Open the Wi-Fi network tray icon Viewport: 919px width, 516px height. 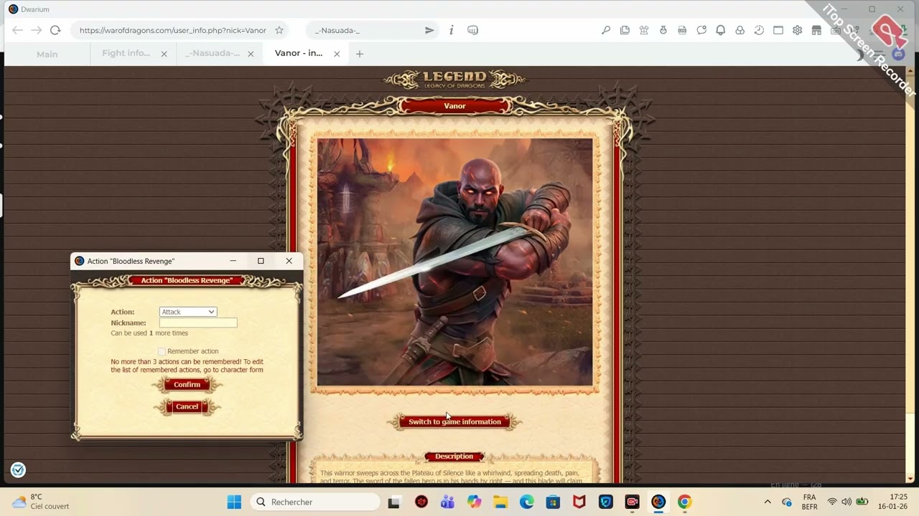point(832,502)
